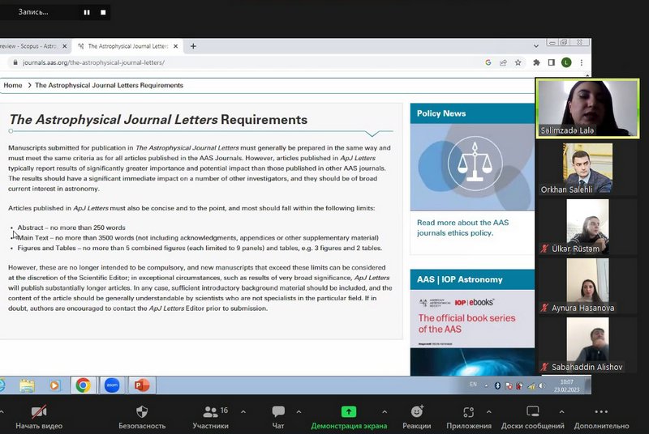Click the Policy News header
The height and width of the screenshot is (434, 649).
(472, 113)
